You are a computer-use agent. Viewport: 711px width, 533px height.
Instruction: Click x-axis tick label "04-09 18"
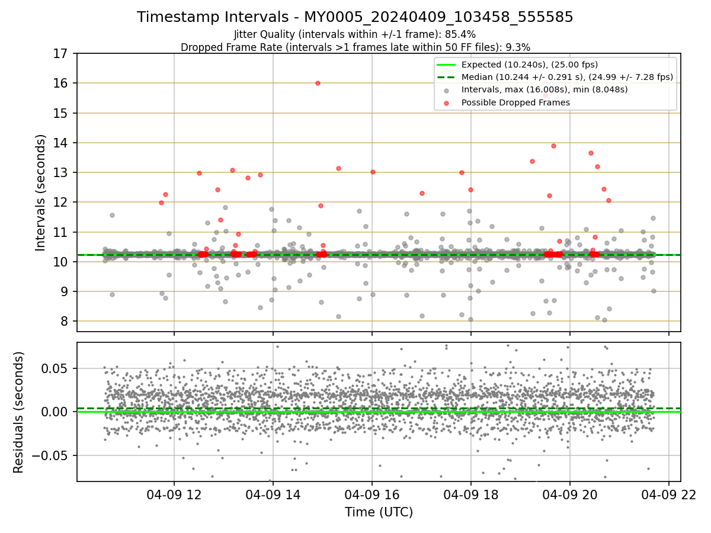471,495
